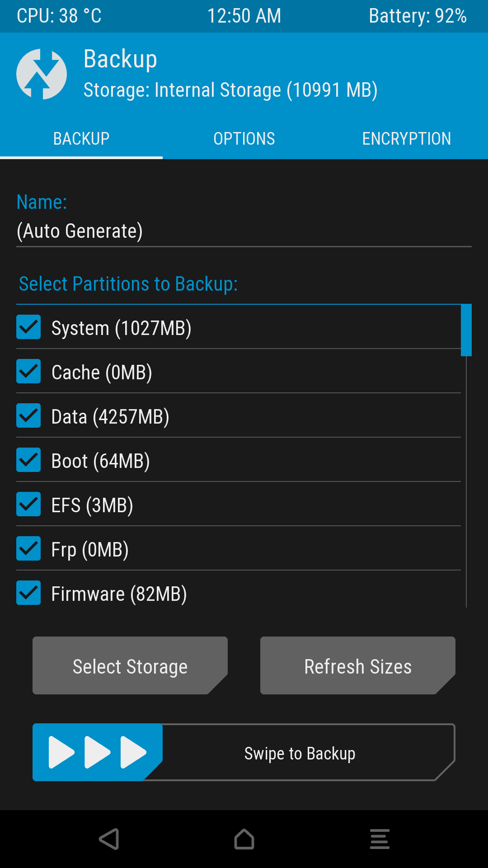488x868 pixels.
Task: Uncheck the System partition checkbox
Action: (28, 327)
